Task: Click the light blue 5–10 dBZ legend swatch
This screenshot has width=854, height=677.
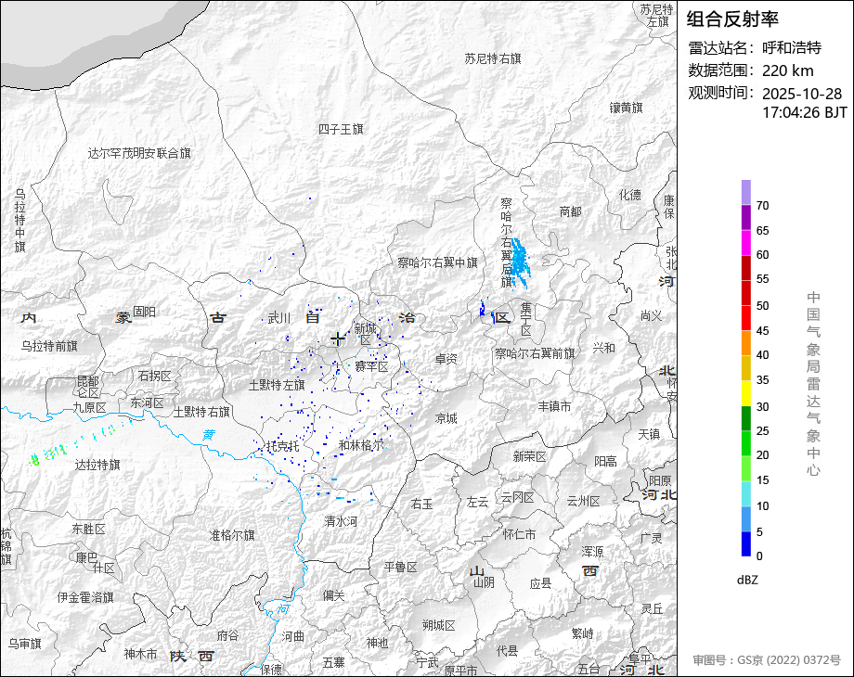Action: point(746,519)
